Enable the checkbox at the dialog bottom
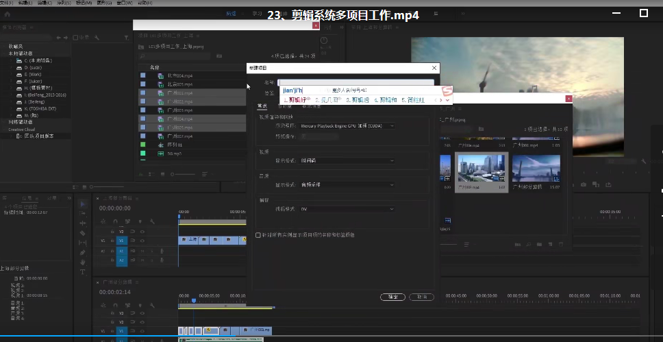The height and width of the screenshot is (342, 663). (x=258, y=235)
